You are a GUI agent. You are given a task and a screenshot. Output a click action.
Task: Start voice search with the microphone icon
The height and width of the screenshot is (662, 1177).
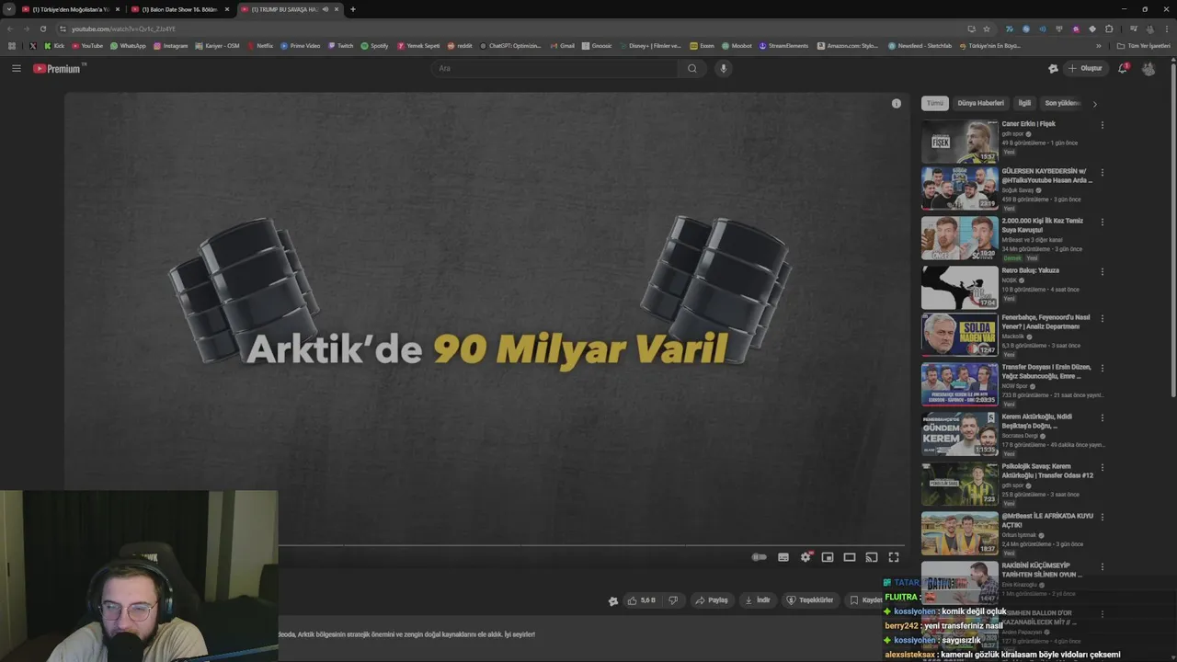click(724, 68)
